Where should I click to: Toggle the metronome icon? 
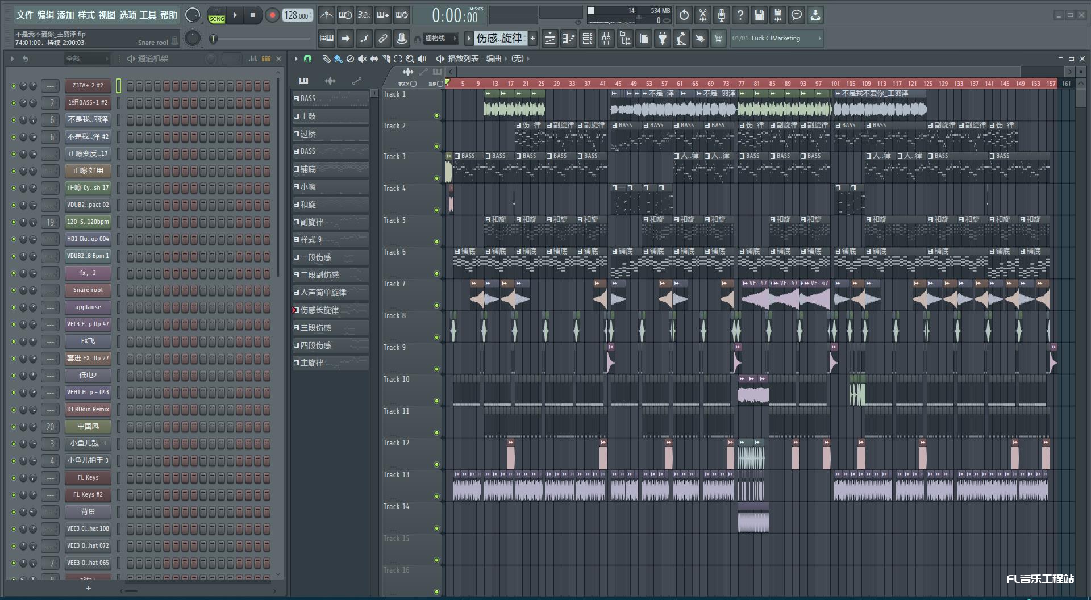pos(326,15)
